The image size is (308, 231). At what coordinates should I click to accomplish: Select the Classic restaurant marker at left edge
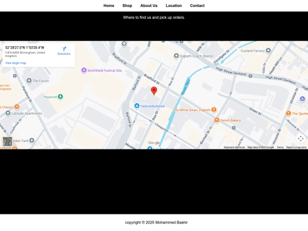coord(17,107)
